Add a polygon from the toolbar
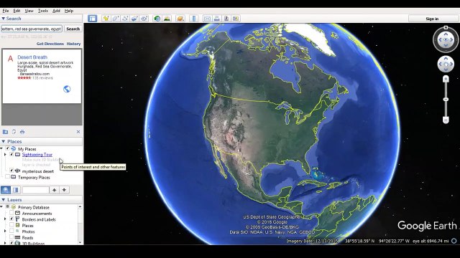This screenshot has width=460, height=258. pyautogui.click(x=116, y=19)
